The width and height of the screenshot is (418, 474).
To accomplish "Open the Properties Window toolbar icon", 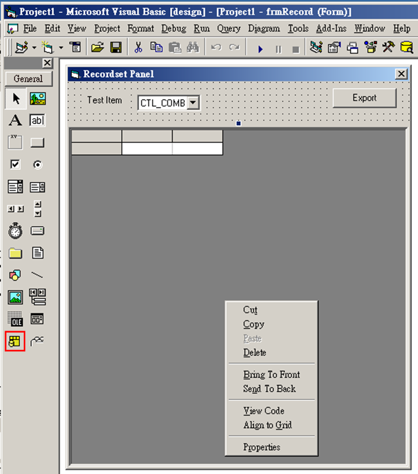I will click(x=333, y=47).
